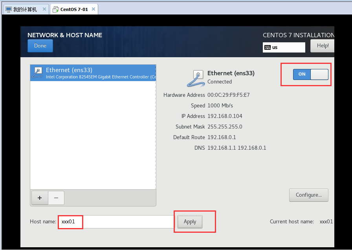This screenshot has height=250, width=352.
Task: Open the Help! button
Action: (x=323, y=46)
